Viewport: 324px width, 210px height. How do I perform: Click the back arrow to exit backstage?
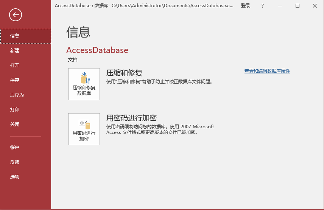tap(16, 15)
